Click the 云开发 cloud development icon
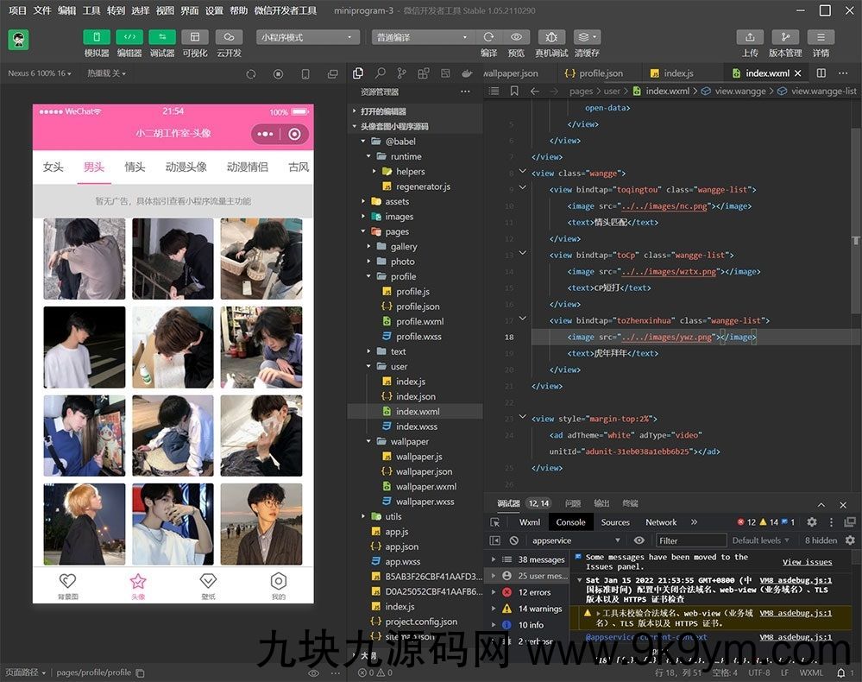Viewport: 862px width, 682px height. coord(229,37)
